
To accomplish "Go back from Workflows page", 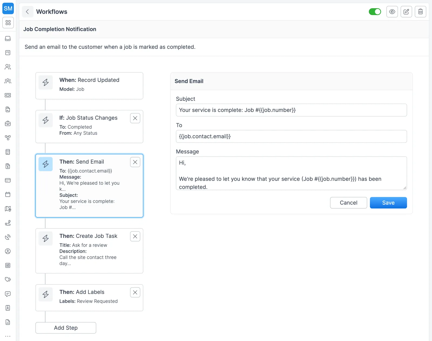I will [x=28, y=12].
